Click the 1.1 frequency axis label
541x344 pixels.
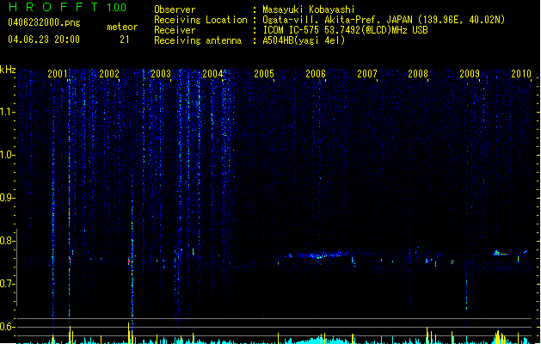[x=7, y=112]
